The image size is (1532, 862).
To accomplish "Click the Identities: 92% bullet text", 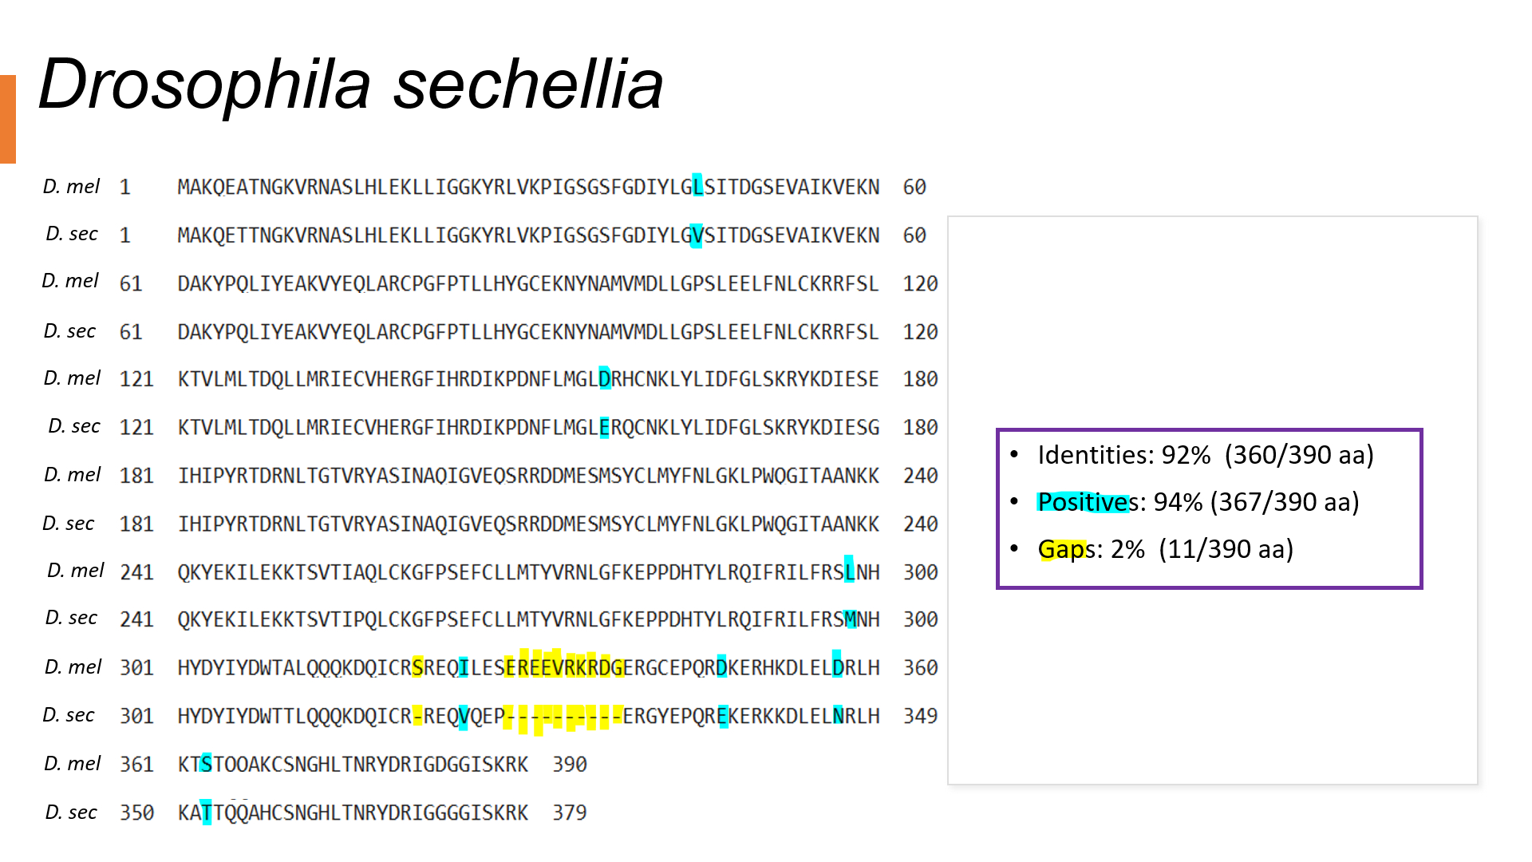I will 1205,455.
